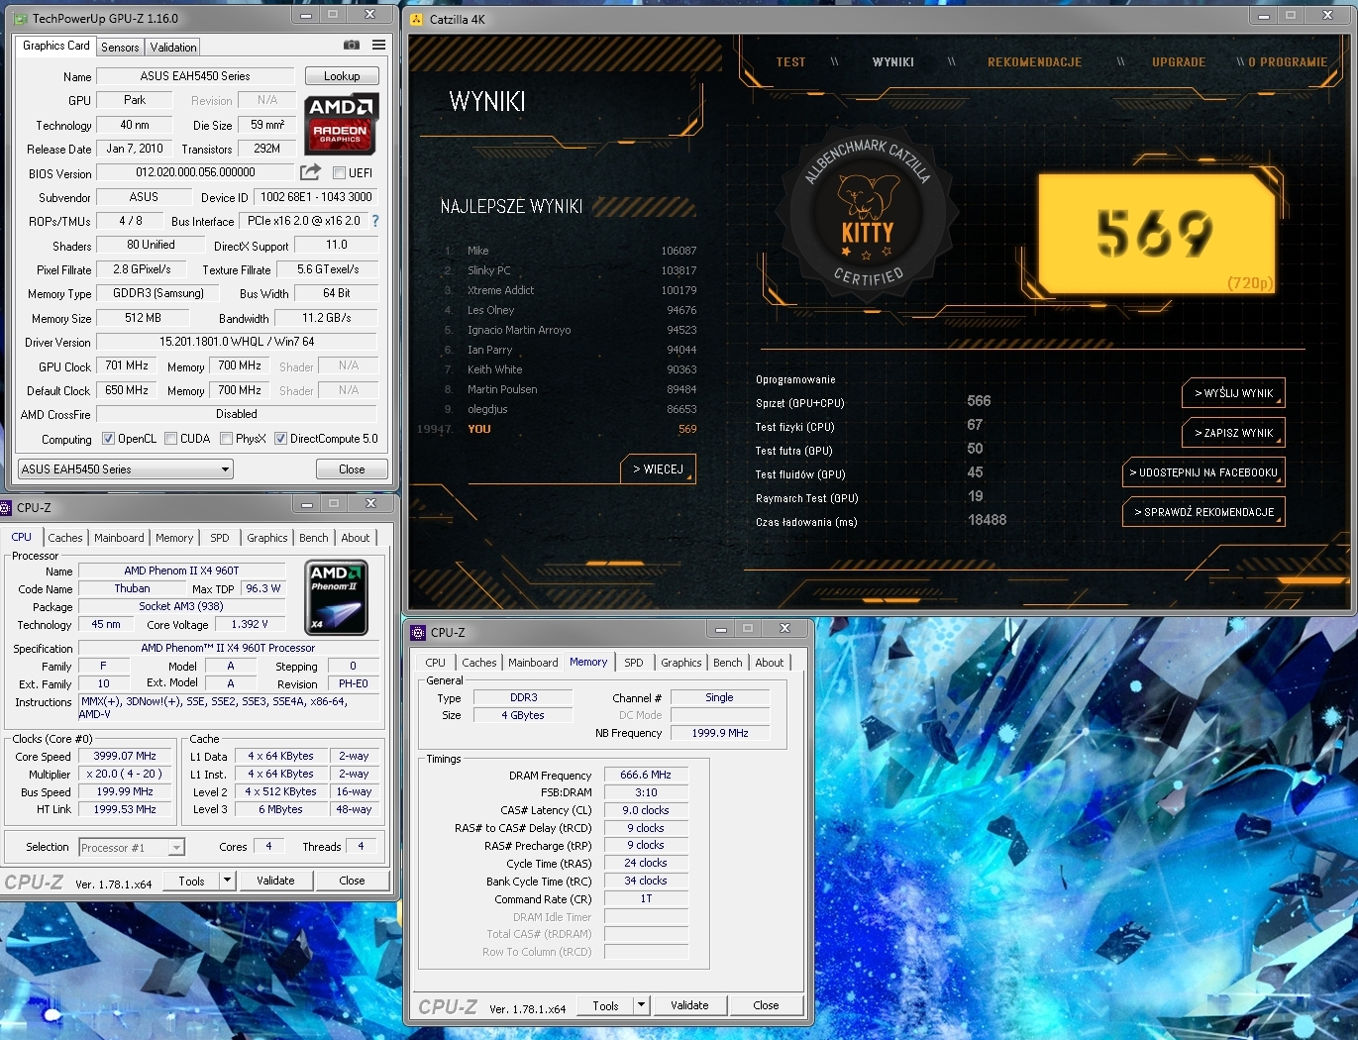Open the SPD tab in CPU-Z Memory window
Screen dimensions: 1358x1040
[634, 663]
